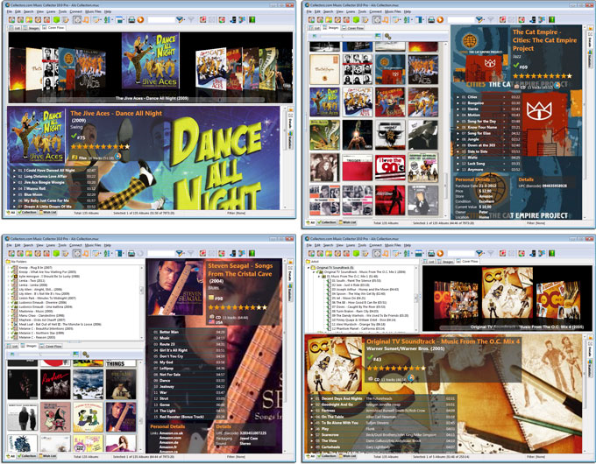Open Music Files menu in Steven Seagal window
This screenshot has height=464, width=596.
pos(93,245)
